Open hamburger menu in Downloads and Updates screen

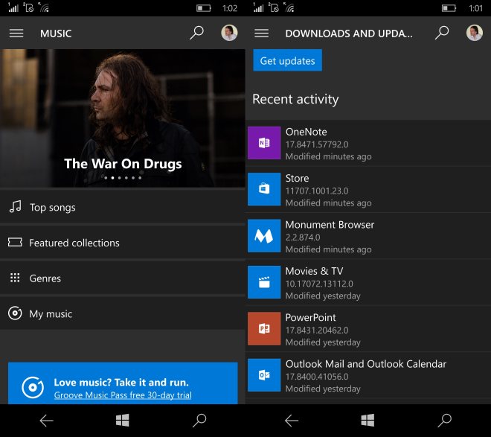[x=261, y=34]
